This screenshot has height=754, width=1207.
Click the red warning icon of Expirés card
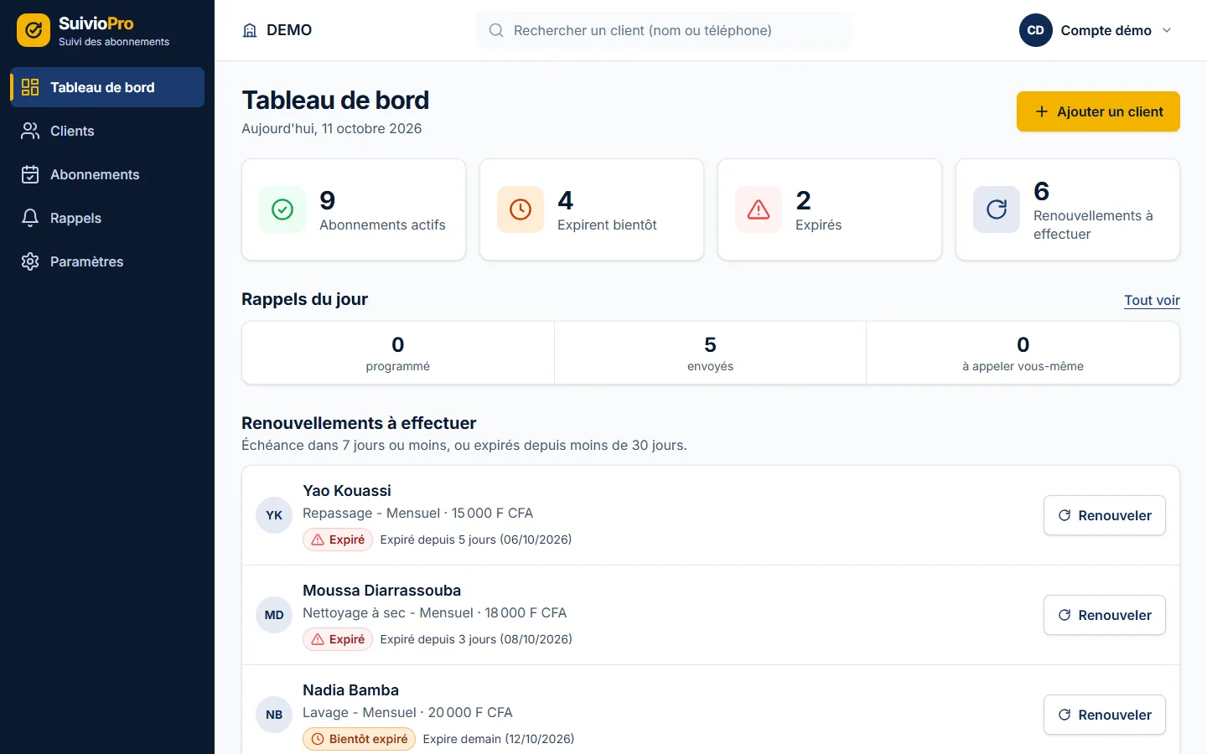point(759,209)
